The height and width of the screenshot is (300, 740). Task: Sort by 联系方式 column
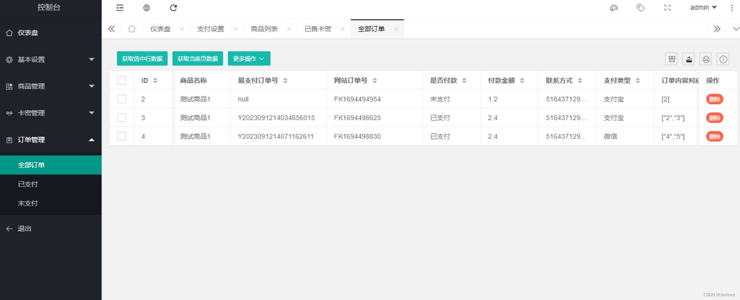(580, 81)
